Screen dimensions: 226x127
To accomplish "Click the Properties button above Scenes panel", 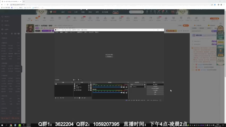I will (x=75, y=80).
